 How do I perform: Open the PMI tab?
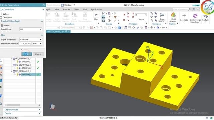point(85,9)
